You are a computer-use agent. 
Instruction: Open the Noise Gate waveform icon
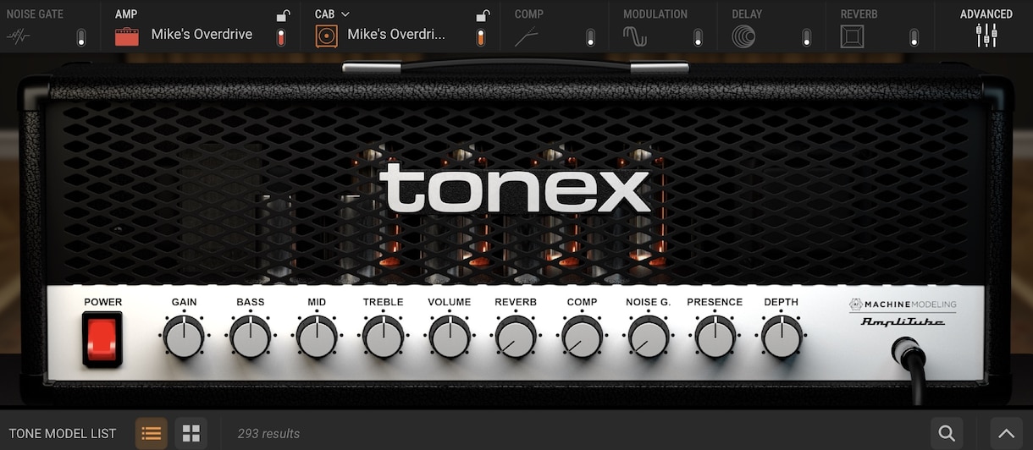click(19, 36)
